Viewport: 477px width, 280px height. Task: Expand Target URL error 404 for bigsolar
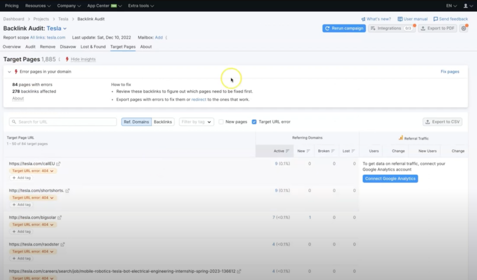(x=33, y=225)
